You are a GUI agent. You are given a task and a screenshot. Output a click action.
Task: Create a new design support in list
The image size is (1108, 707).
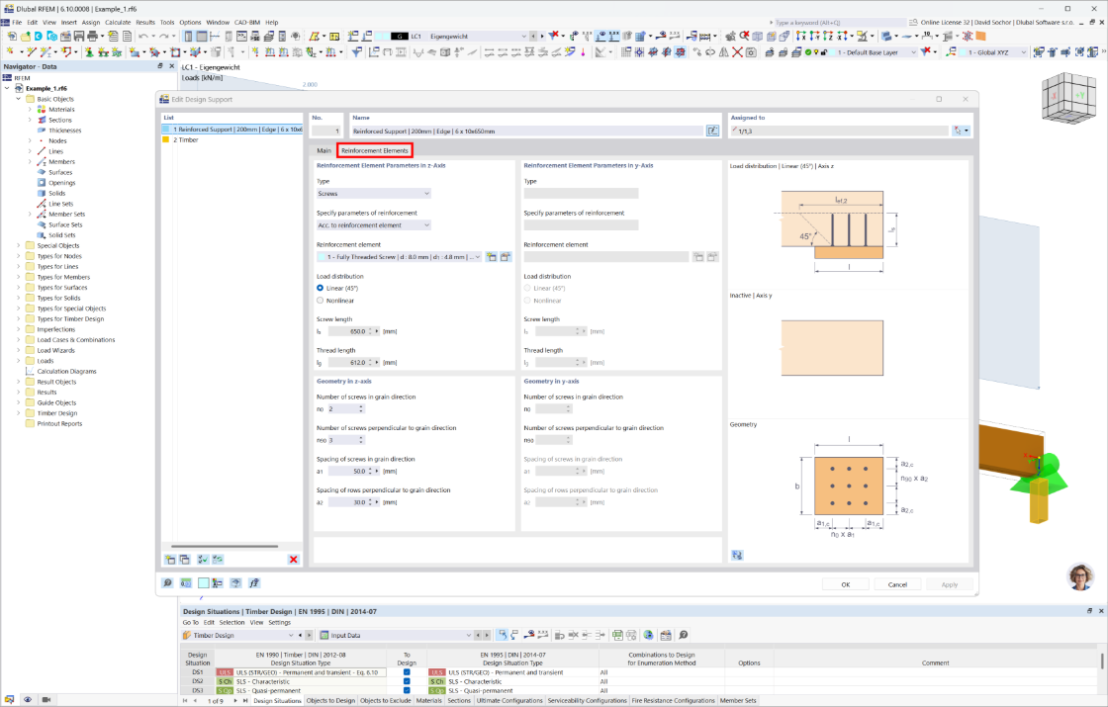click(170, 560)
